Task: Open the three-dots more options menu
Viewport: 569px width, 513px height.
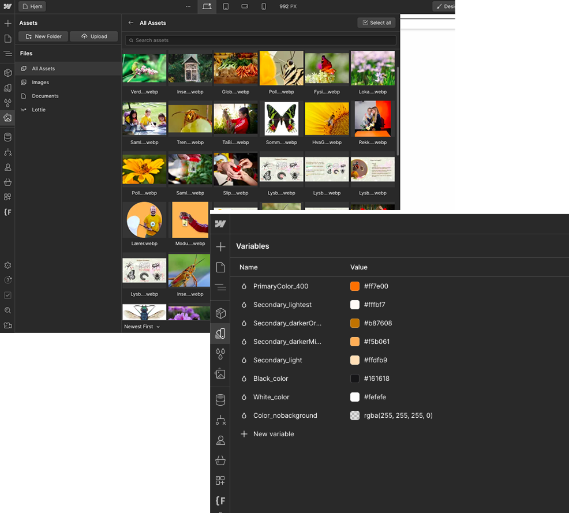Action: 188,6
